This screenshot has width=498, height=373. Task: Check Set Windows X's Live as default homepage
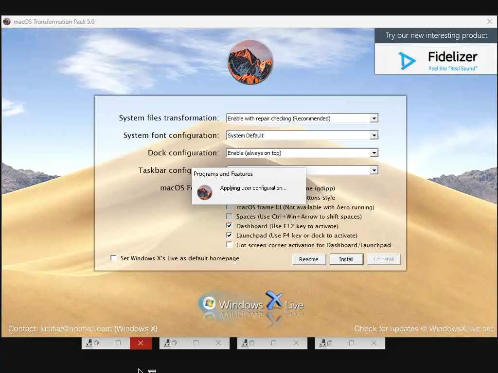coord(113,258)
